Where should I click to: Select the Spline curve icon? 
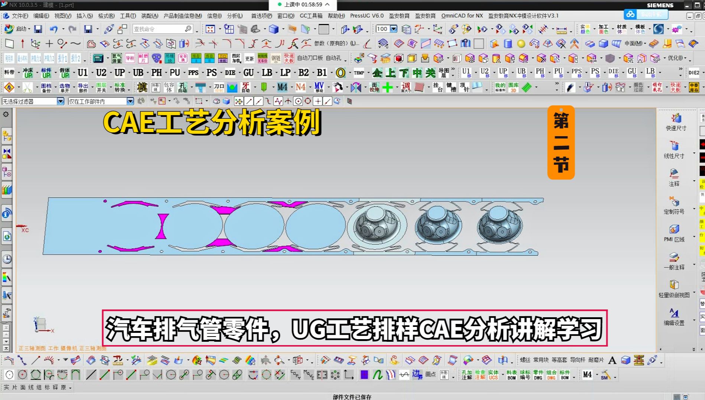tap(76, 44)
